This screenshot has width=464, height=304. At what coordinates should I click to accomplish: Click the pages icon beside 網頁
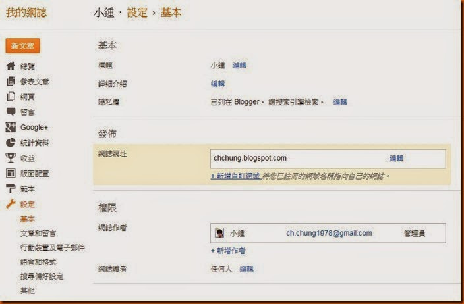tap(11, 97)
